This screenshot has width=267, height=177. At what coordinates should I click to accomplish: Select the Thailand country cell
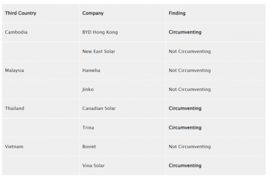15,109
